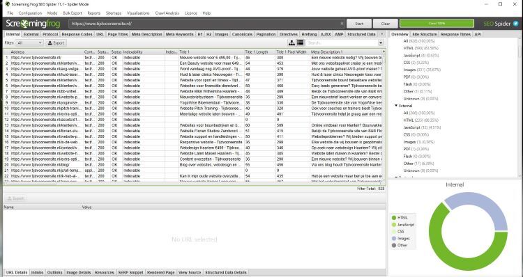The image size is (523, 277).
Task: Click the Clear button
Action: 385,24
